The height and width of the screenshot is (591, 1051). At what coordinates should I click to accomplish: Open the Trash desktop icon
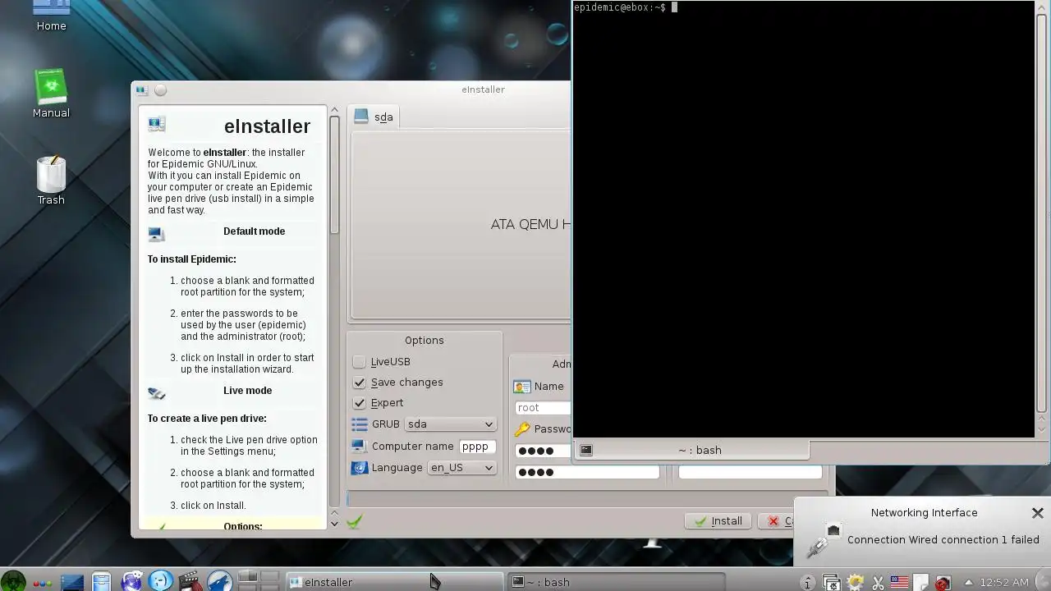click(51, 180)
